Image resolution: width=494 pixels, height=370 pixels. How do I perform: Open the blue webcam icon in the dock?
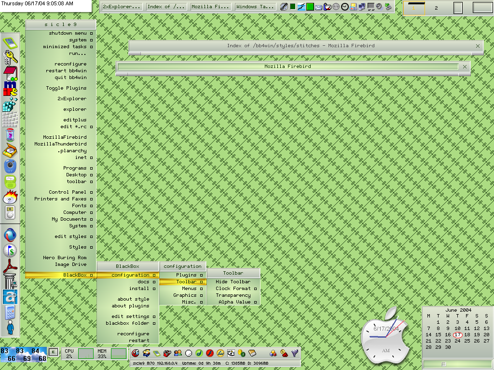[x=10, y=166]
